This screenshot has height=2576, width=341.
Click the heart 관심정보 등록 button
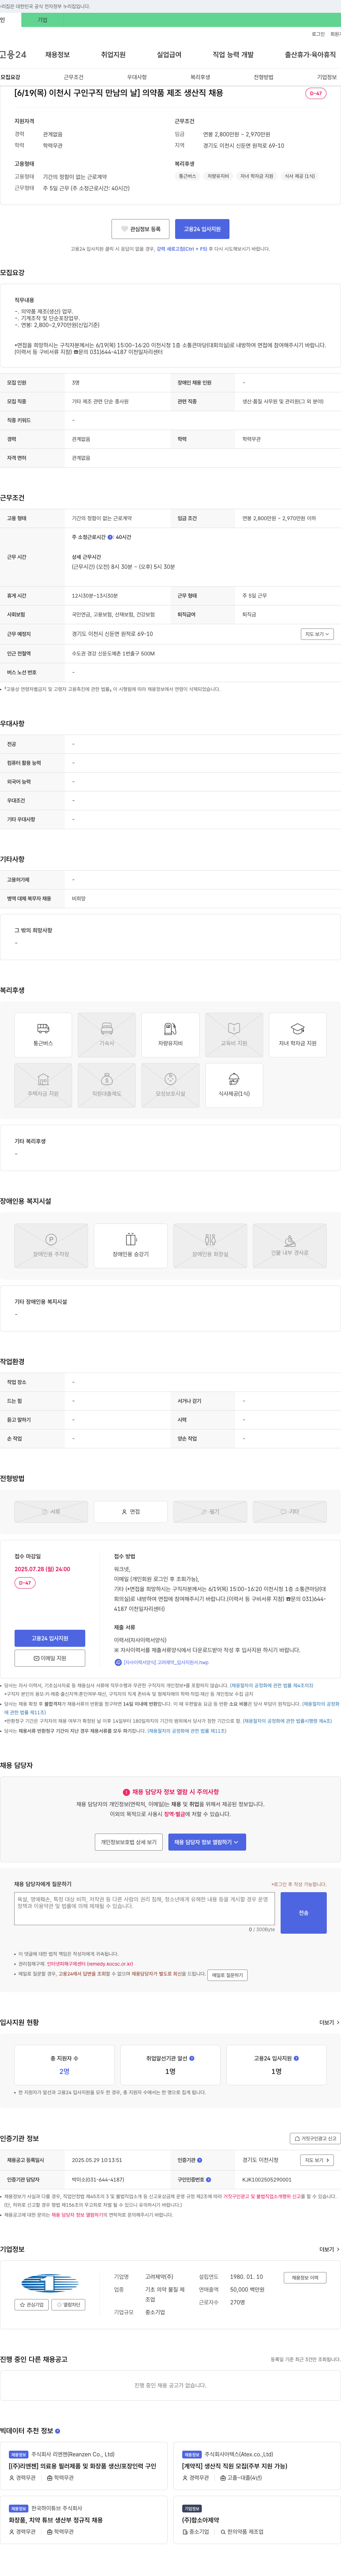click(x=140, y=229)
